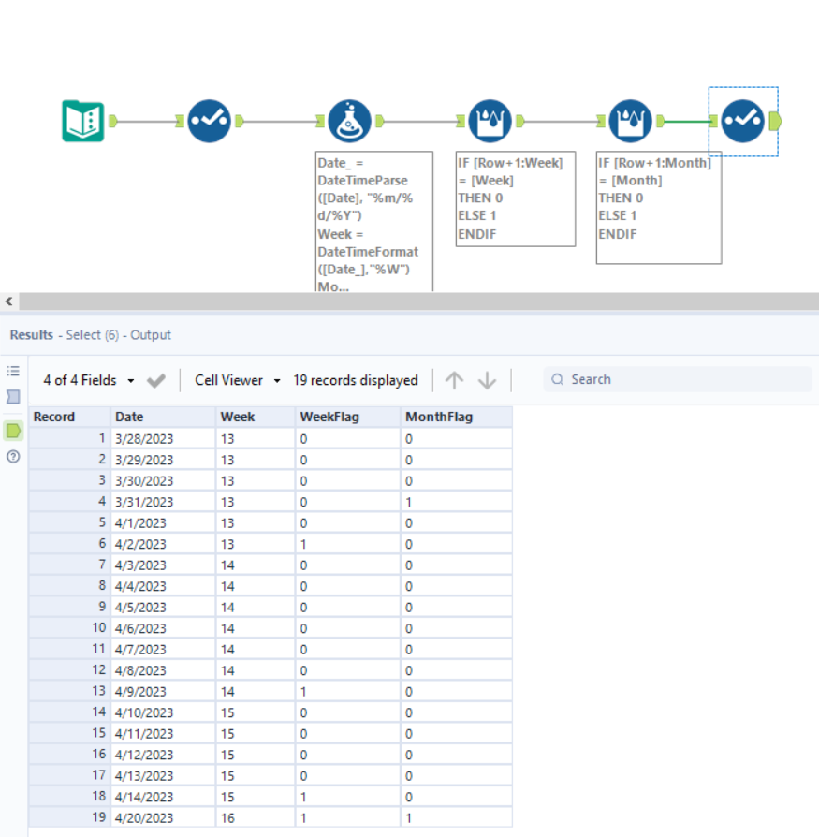Open the second Multi-Row Formula tool
819x837 pixels.
pyautogui.click(x=630, y=122)
